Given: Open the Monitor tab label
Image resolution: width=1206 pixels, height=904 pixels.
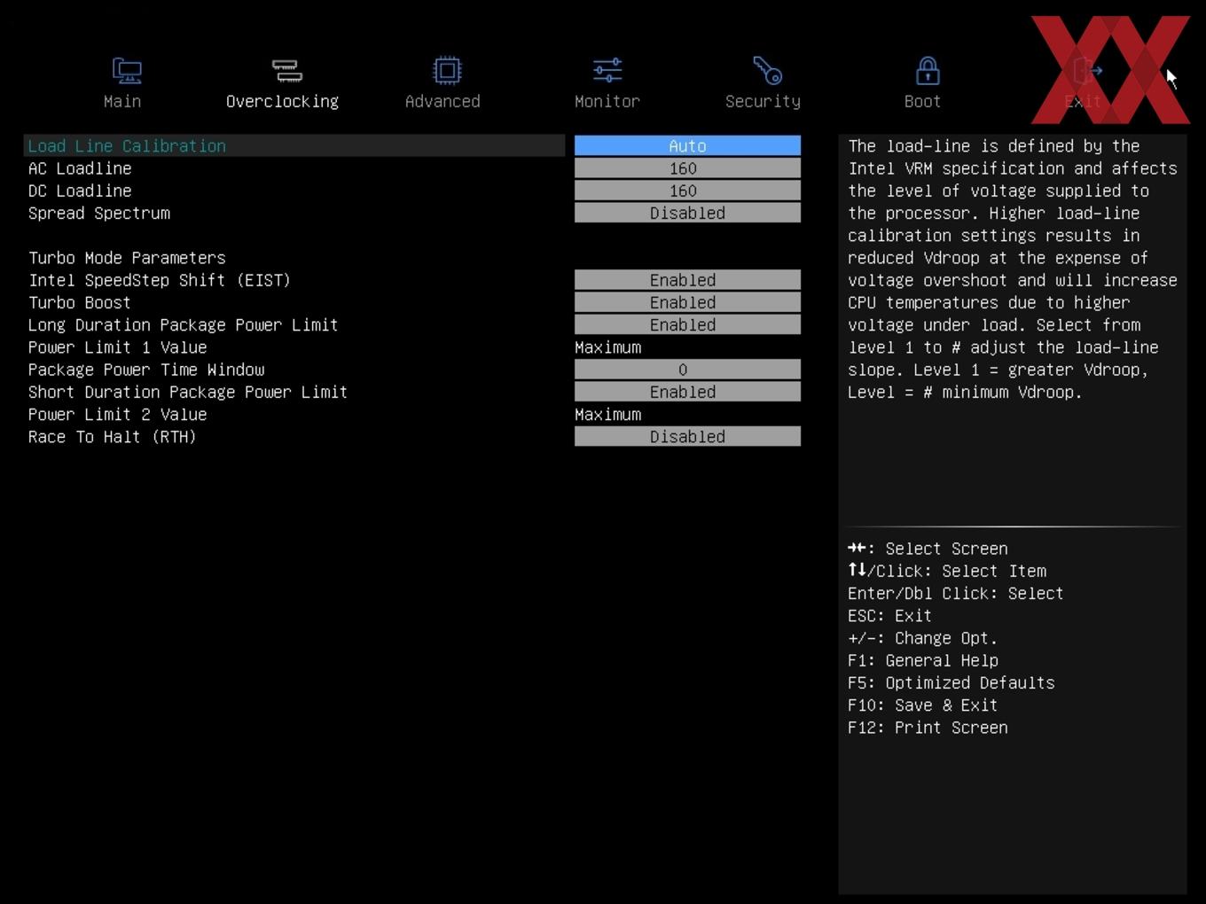Looking at the screenshot, I should 607,101.
